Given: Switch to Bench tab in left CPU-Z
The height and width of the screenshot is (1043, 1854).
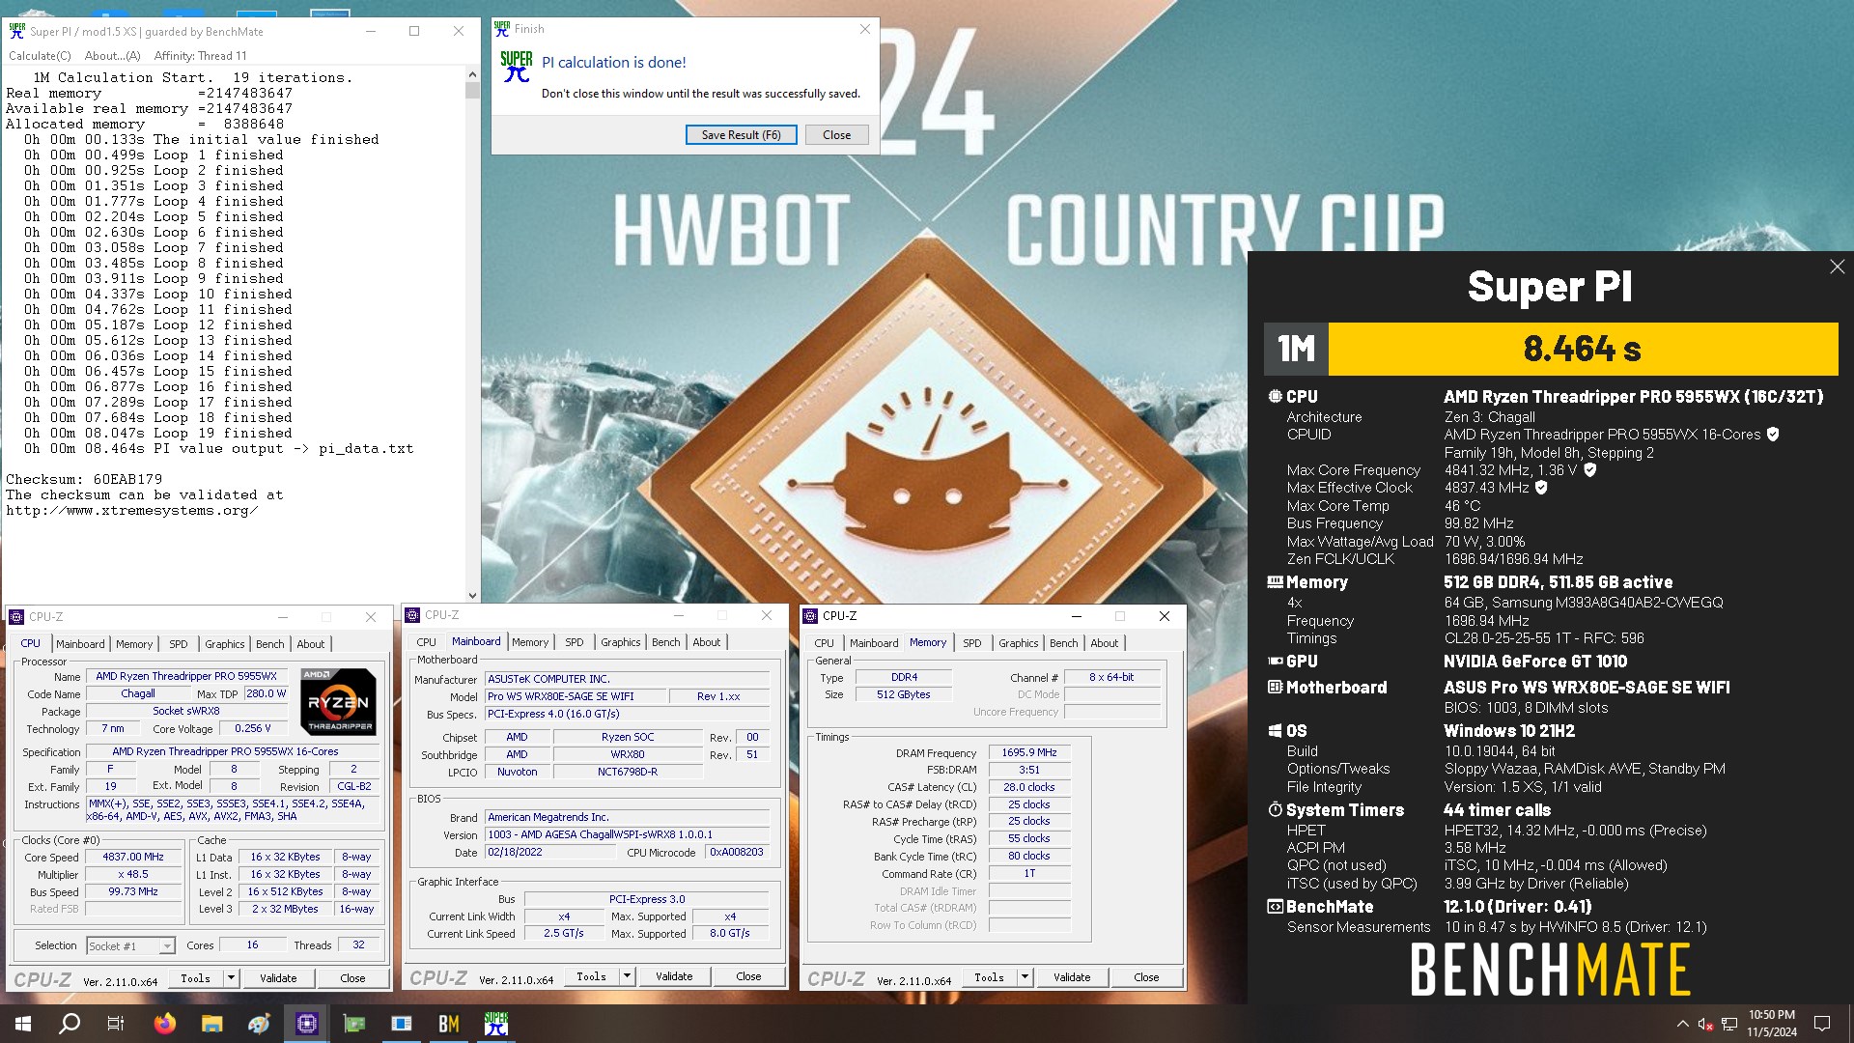Looking at the screenshot, I should coord(270,644).
